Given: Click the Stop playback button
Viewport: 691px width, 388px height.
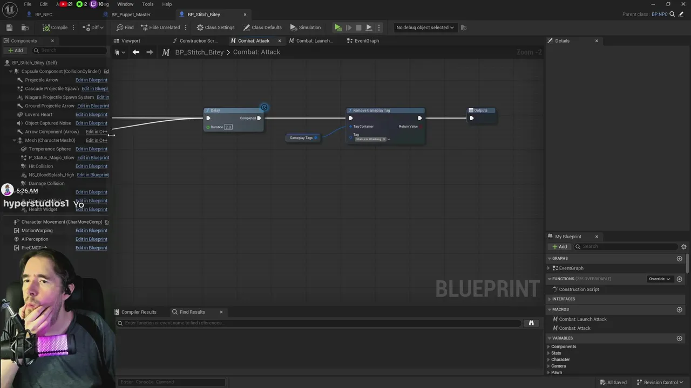Looking at the screenshot, I should tap(358, 27).
